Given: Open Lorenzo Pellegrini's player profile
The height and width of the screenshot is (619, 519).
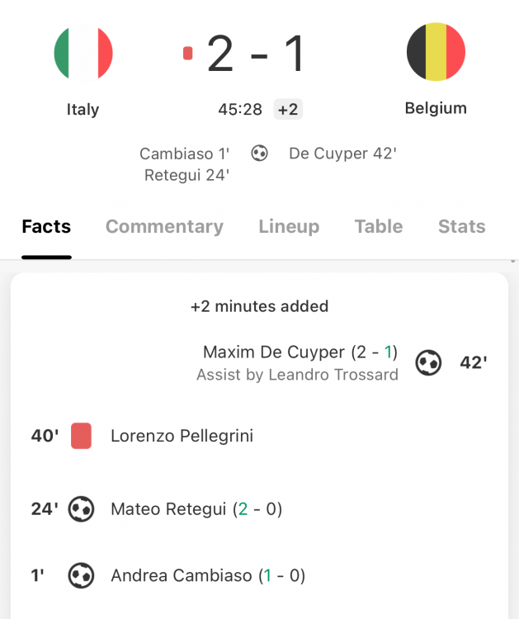Looking at the screenshot, I should (182, 436).
